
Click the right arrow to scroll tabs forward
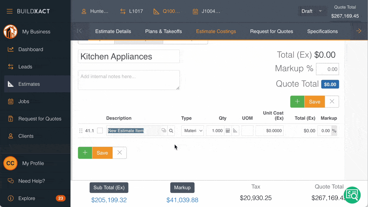pos(359,31)
